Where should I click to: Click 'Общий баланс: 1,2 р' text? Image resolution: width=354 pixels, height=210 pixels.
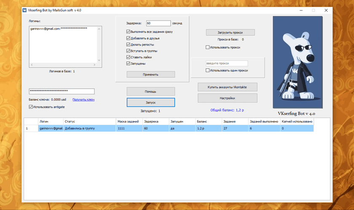click(227, 110)
